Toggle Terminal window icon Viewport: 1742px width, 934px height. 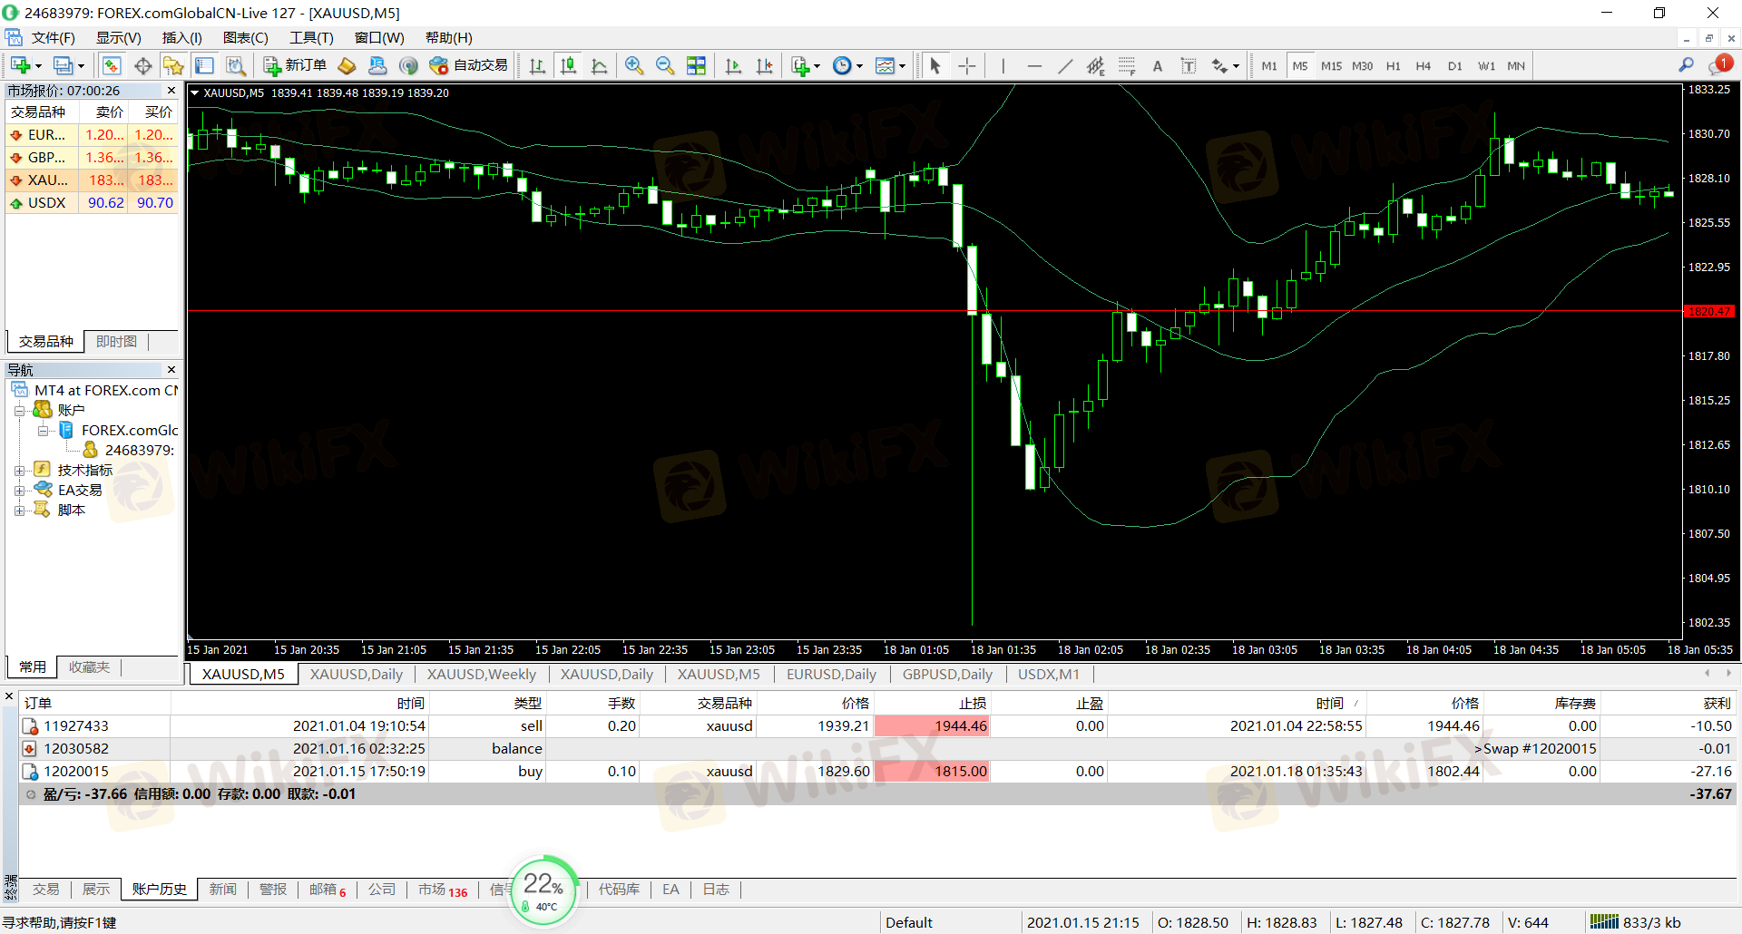click(204, 65)
